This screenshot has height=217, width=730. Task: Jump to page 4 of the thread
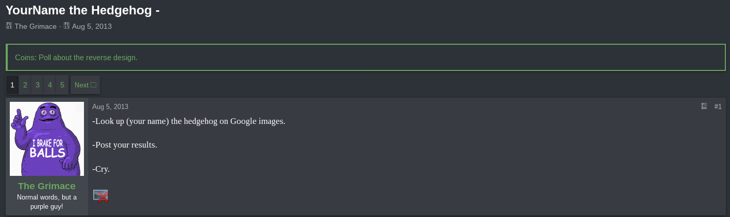pyautogui.click(x=50, y=85)
